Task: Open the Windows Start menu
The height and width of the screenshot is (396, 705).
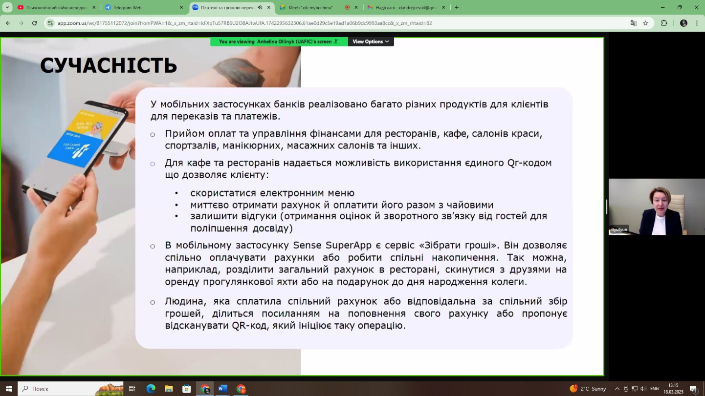Action: pos(8,389)
